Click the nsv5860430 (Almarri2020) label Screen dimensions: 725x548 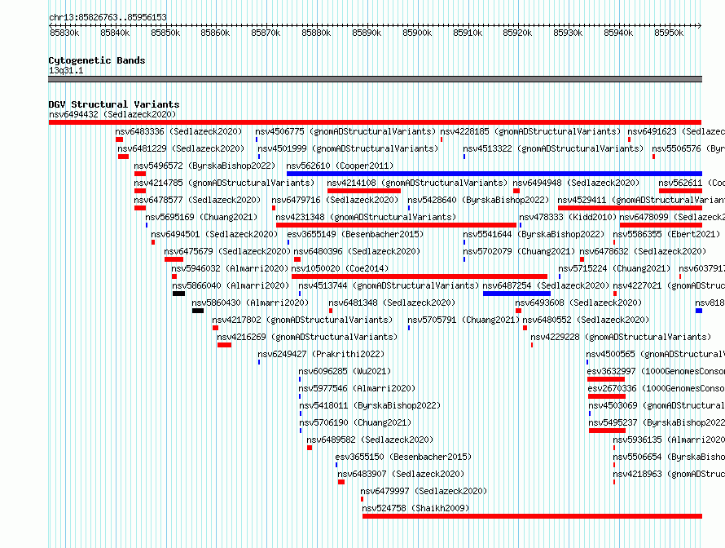point(250,303)
